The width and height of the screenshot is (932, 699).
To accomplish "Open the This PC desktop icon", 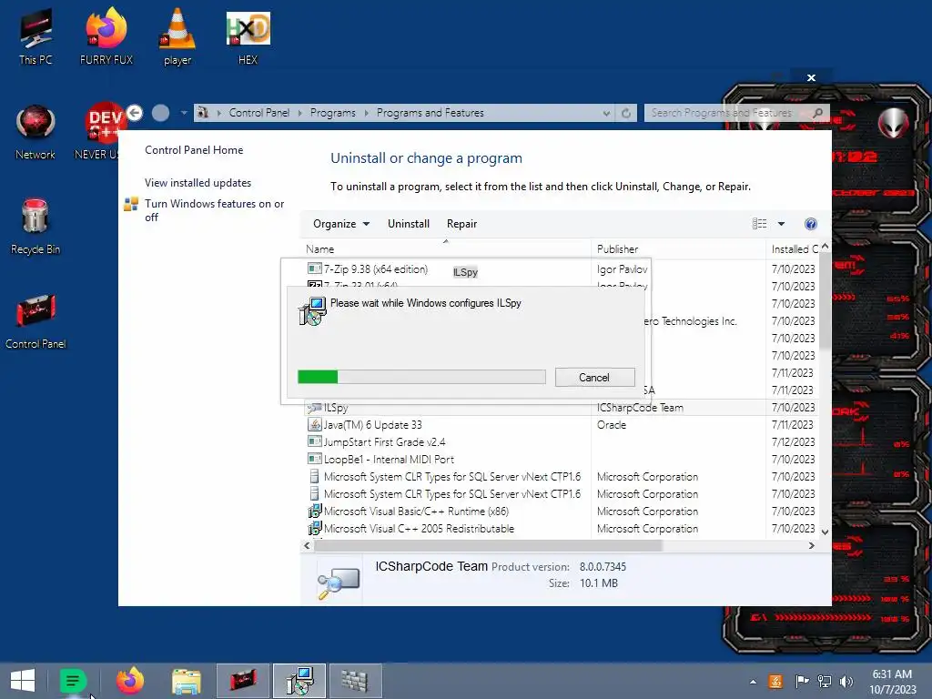I will [35, 36].
